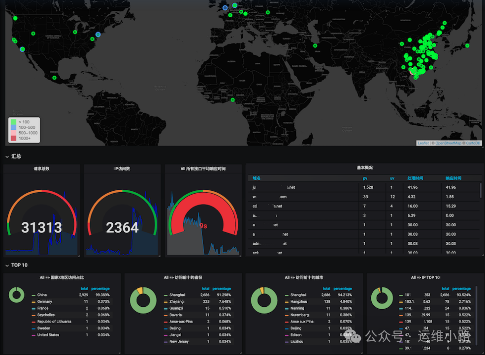
Task: Click the 31313 gauge value
Action: [x=41, y=228]
